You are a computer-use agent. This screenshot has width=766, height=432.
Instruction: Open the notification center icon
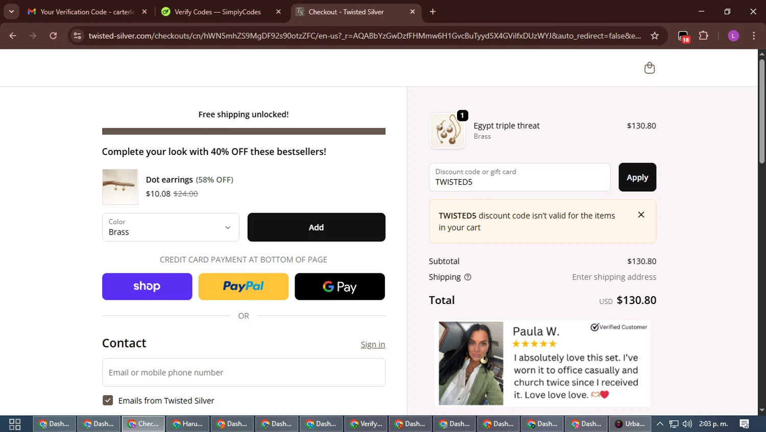(745, 424)
